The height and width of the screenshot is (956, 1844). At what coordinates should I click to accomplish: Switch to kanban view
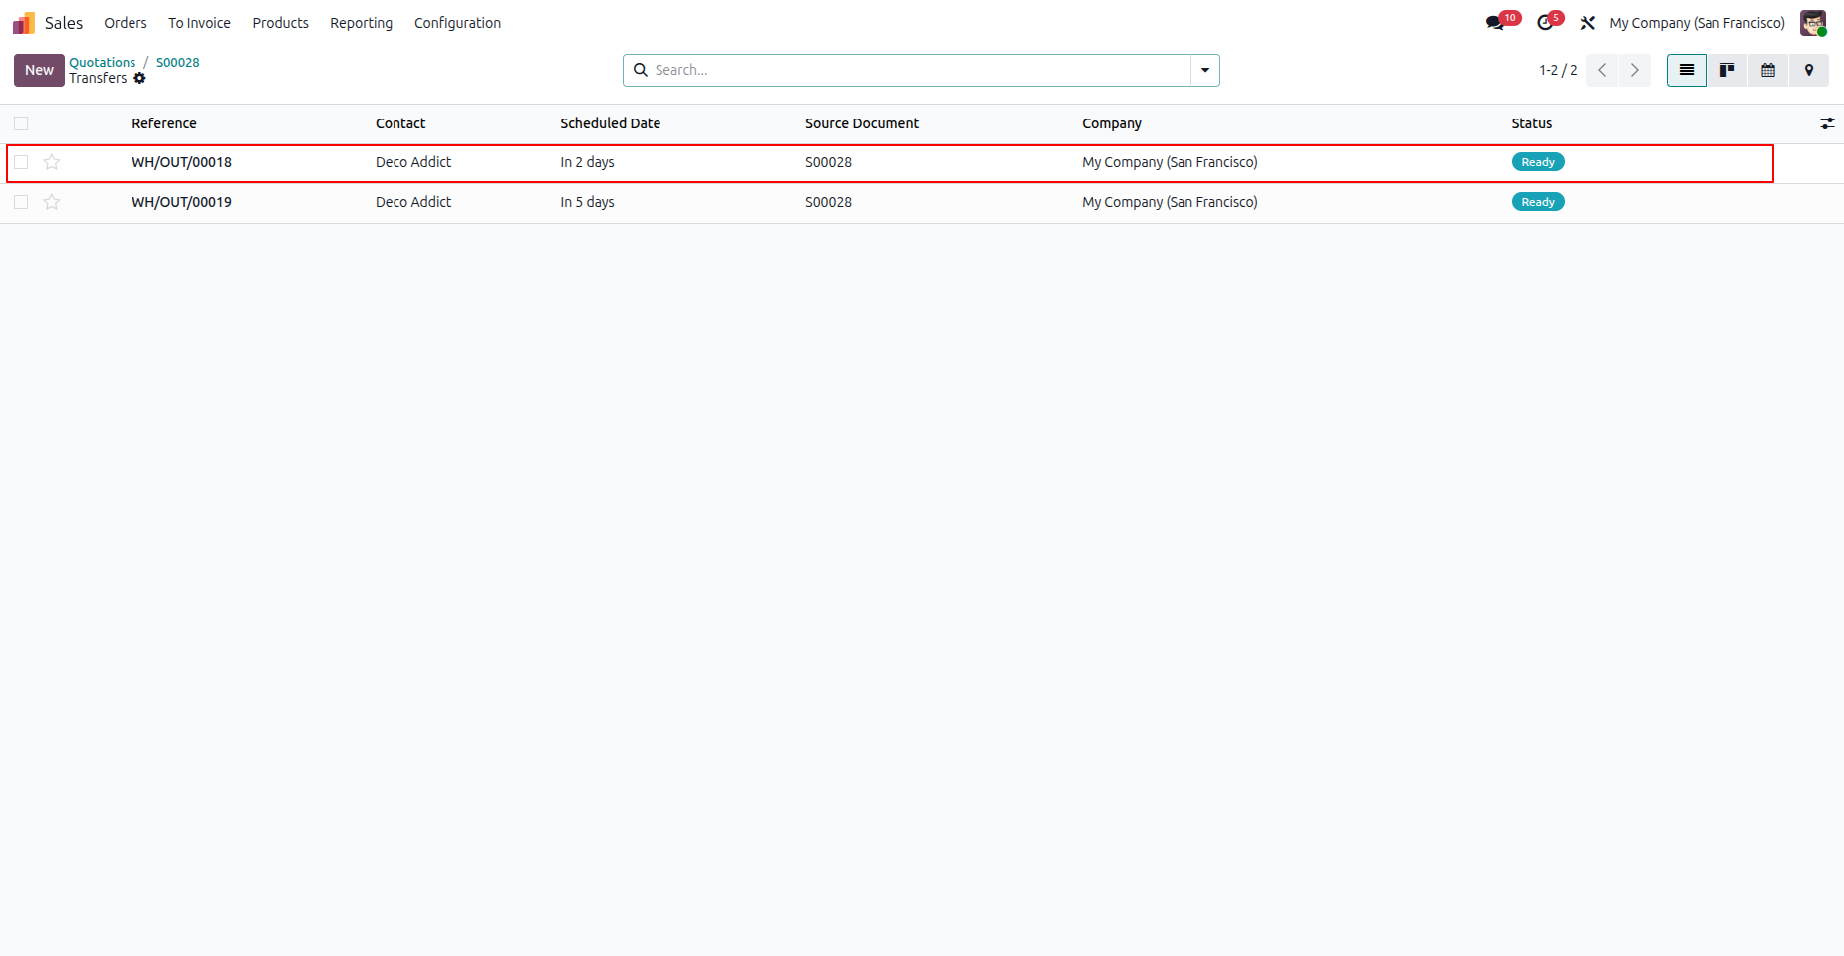pos(1727,70)
